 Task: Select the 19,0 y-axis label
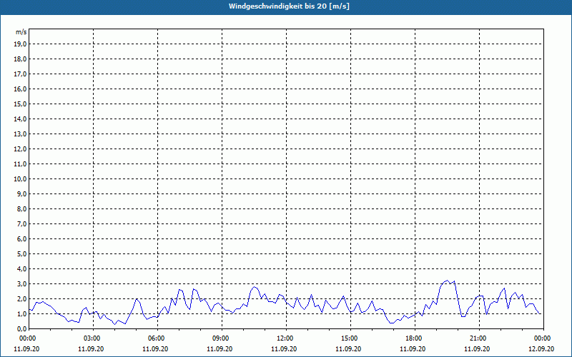(x=20, y=44)
